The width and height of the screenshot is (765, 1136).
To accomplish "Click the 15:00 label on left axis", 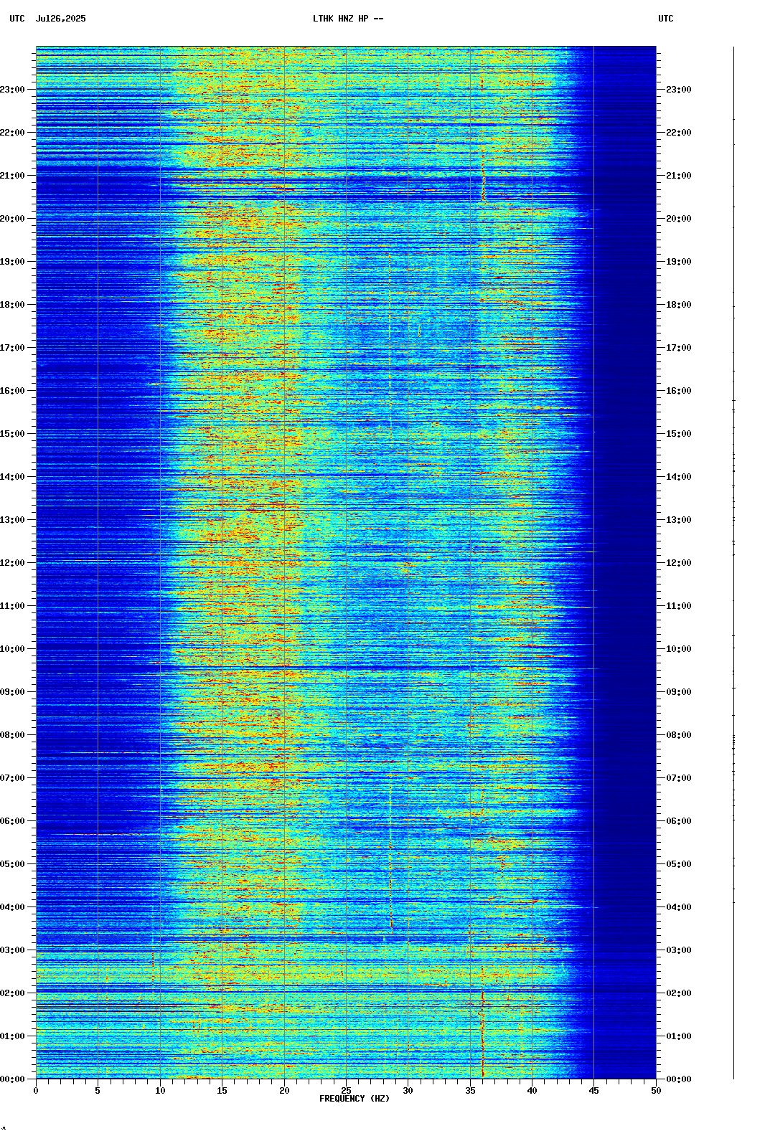I will (x=12, y=434).
